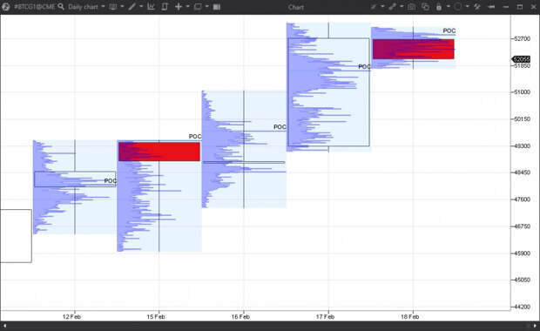This screenshot has width=540, height=331.
Task: Click the 48450 price axis label
Action: tap(522, 172)
